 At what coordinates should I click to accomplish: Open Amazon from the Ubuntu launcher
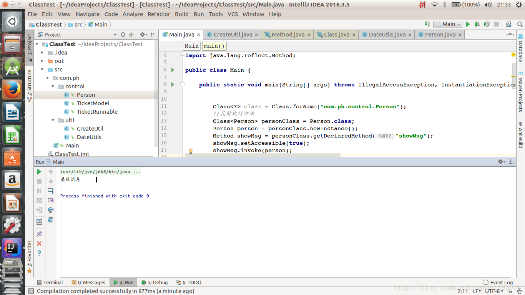point(12,180)
